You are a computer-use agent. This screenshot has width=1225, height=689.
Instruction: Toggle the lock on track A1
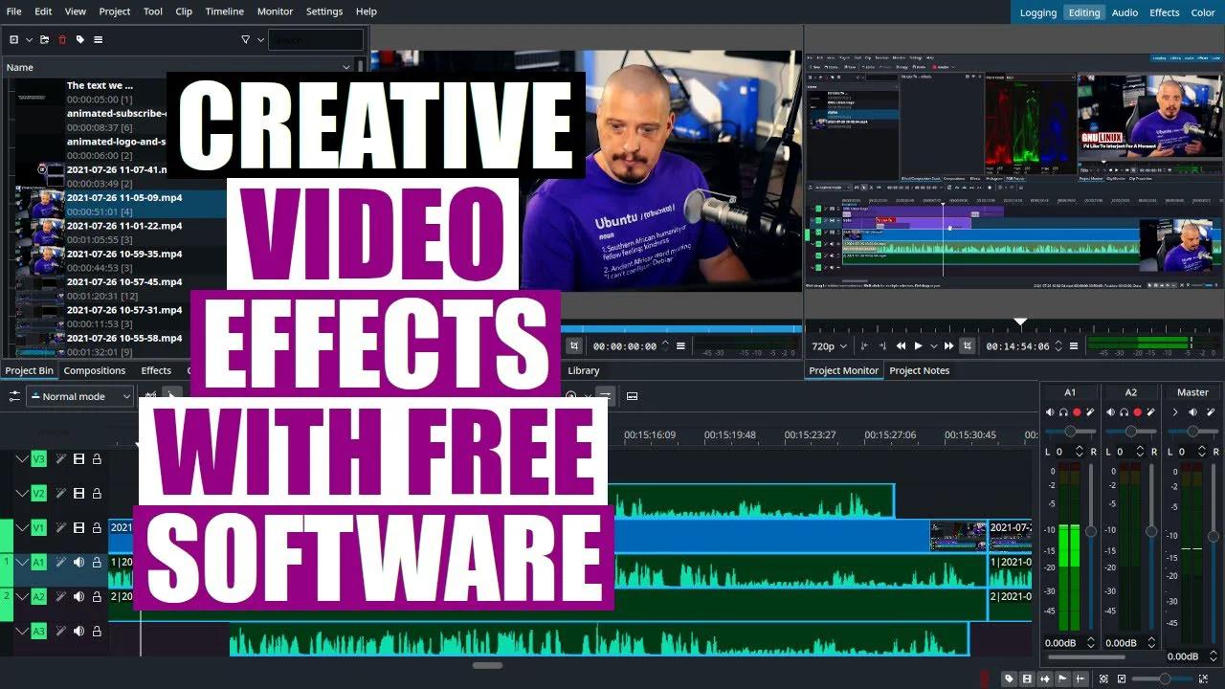(97, 563)
